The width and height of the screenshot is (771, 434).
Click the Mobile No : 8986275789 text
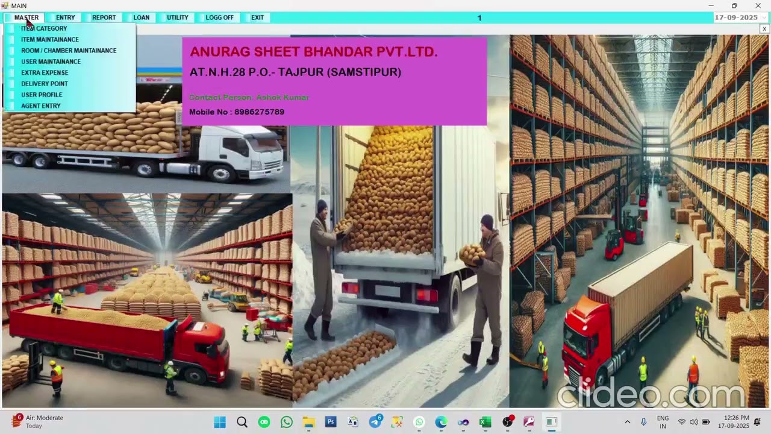(x=237, y=112)
